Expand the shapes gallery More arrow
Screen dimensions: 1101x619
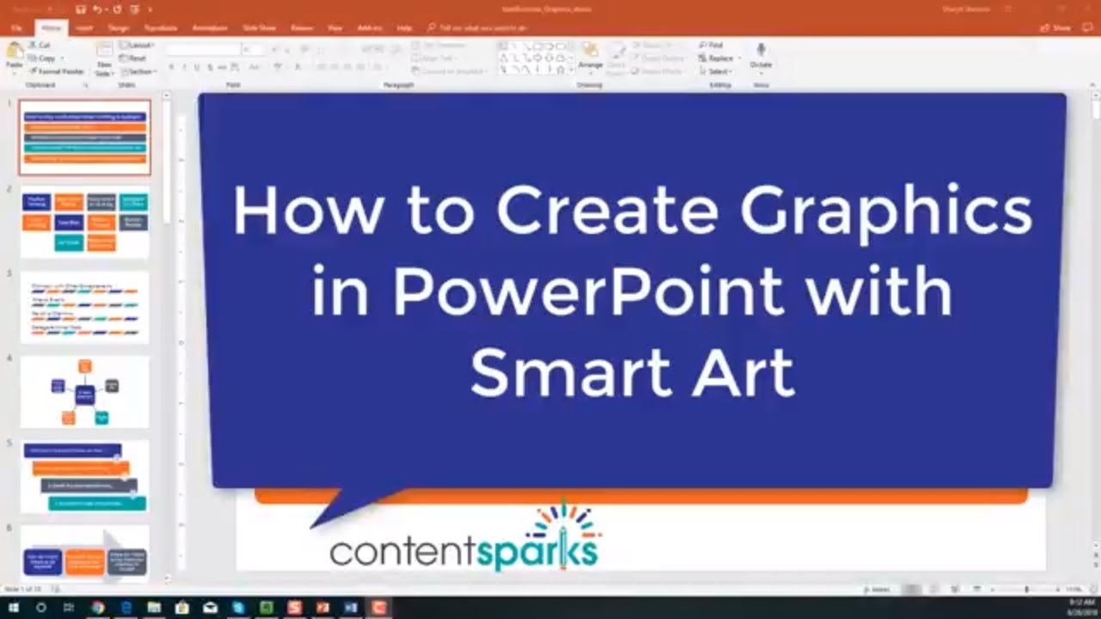pyautogui.click(x=572, y=70)
